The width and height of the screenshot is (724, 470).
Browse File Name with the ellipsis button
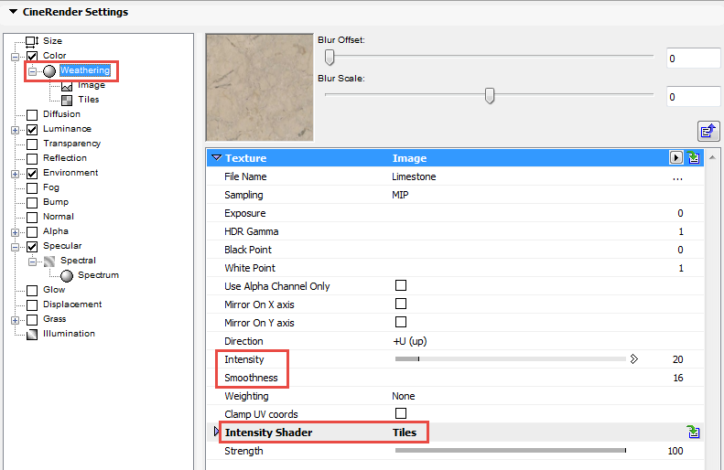(x=677, y=177)
